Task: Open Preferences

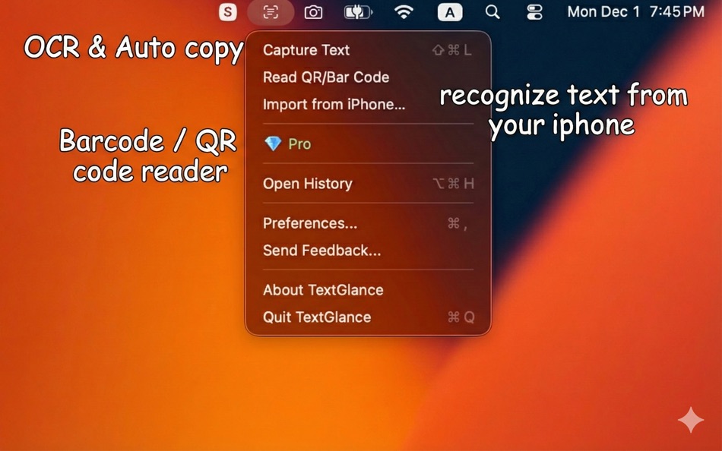Action: (x=310, y=223)
